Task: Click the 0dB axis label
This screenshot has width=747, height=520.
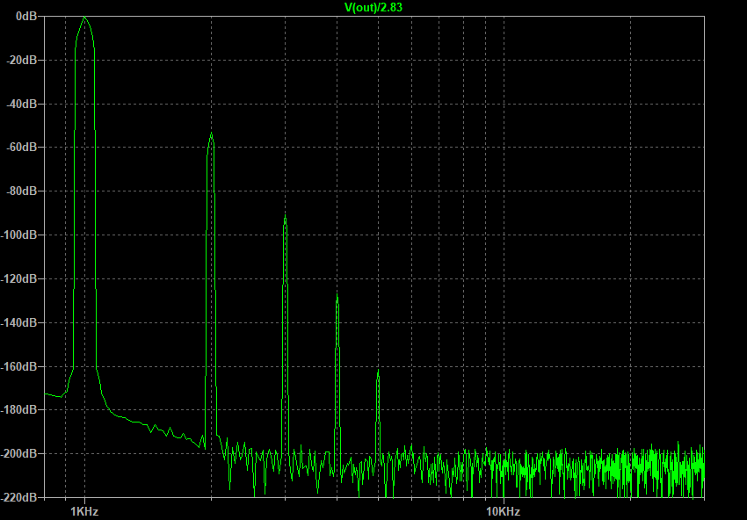Action: pyautogui.click(x=26, y=16)
